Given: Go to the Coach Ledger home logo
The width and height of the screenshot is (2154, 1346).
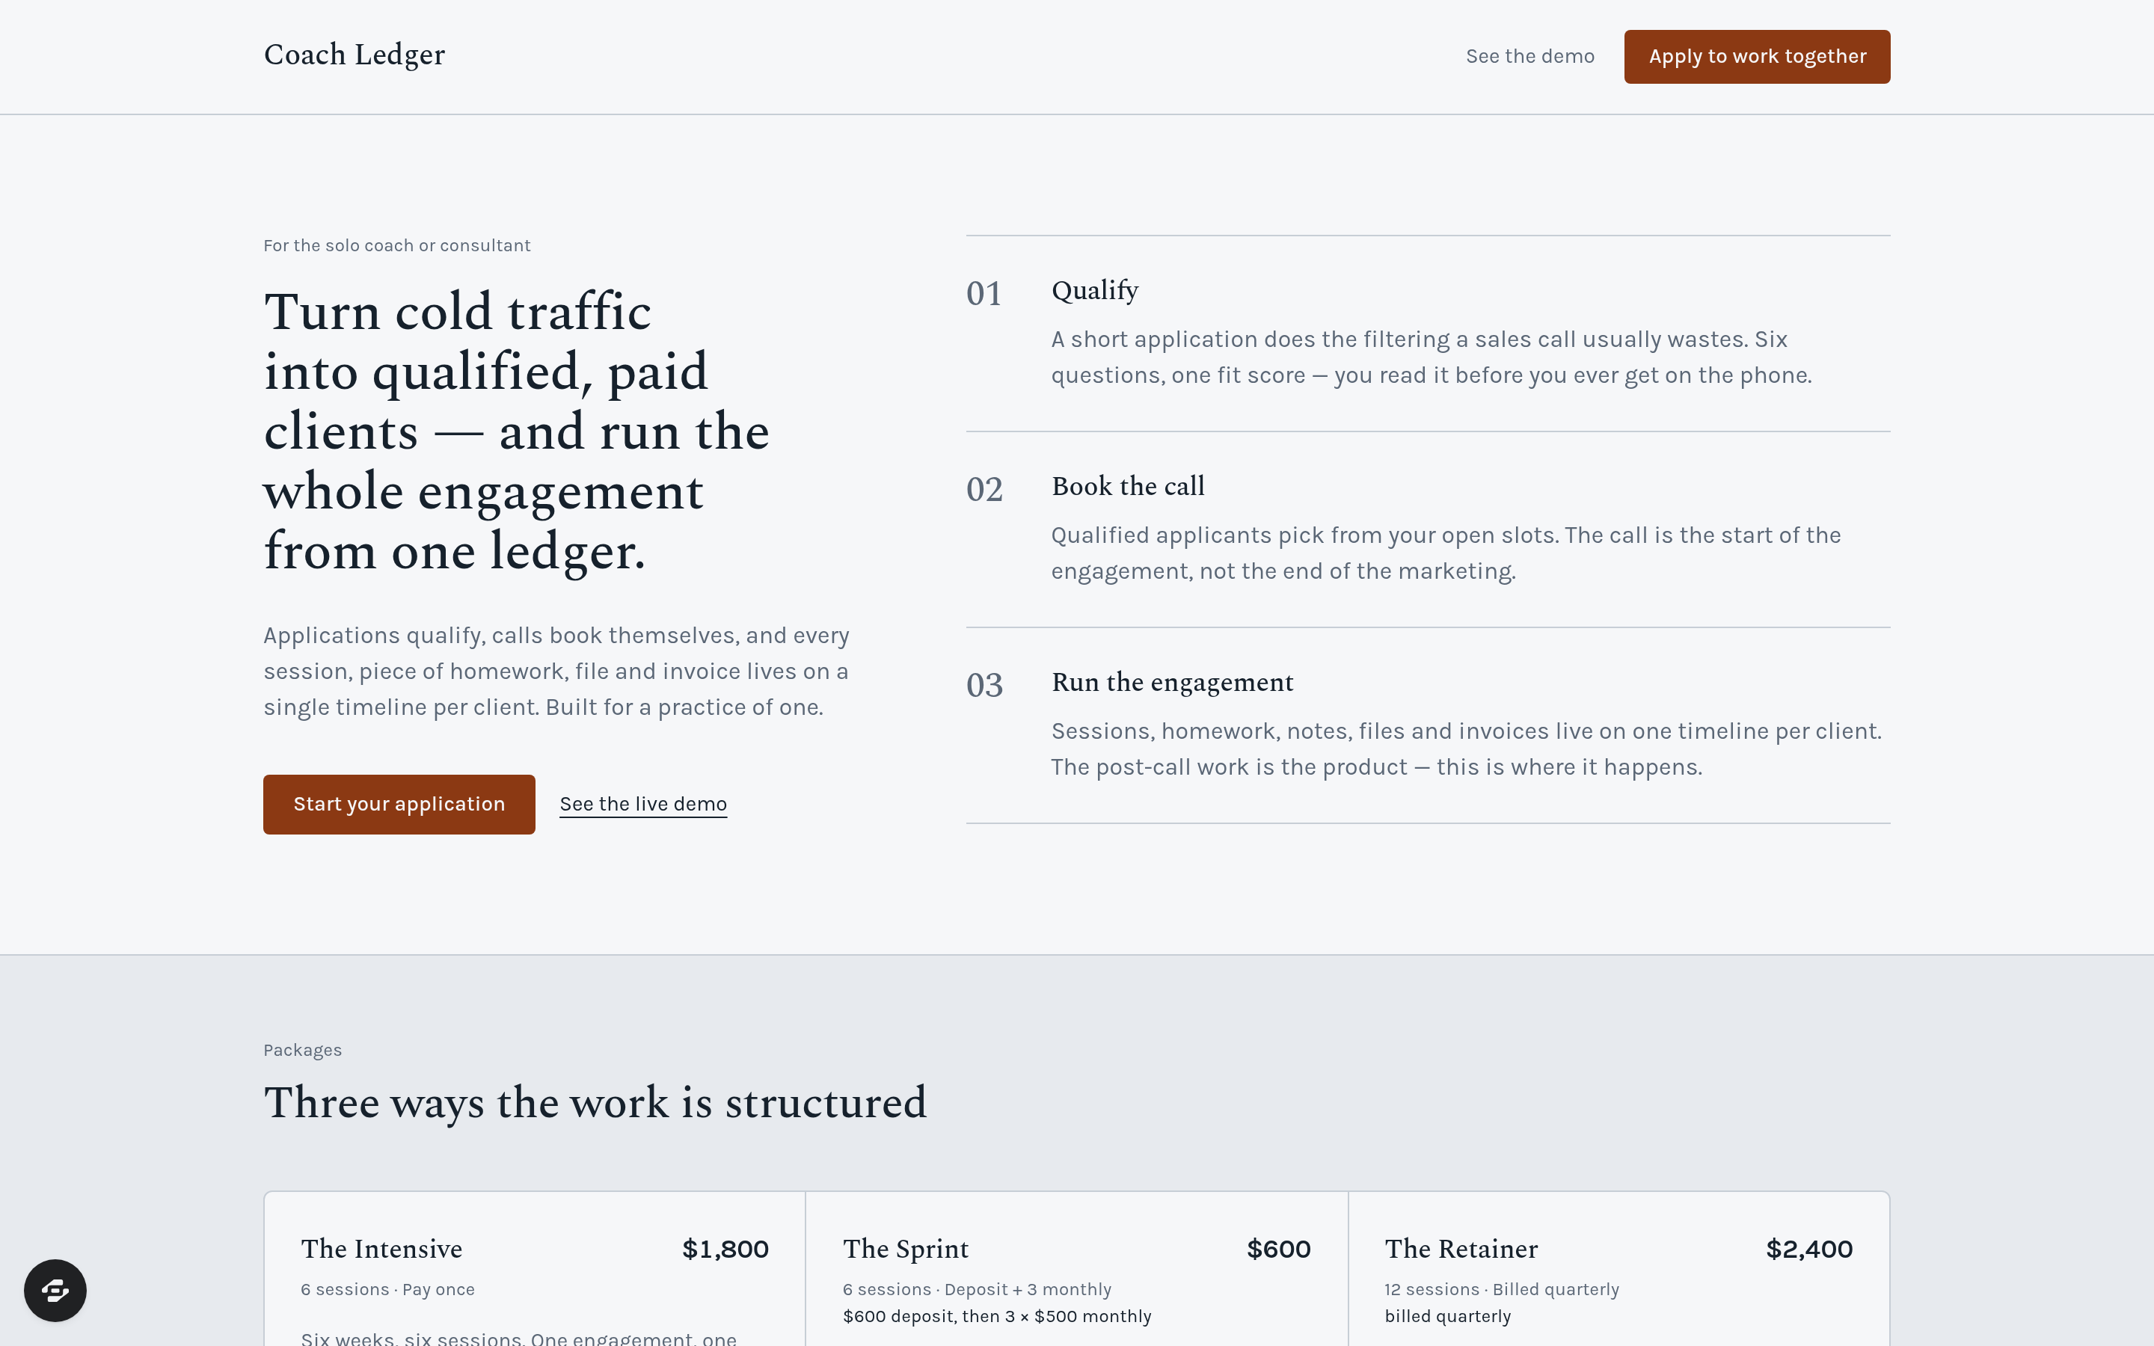Looking at the screenshot, I should (x=355, y=55).
